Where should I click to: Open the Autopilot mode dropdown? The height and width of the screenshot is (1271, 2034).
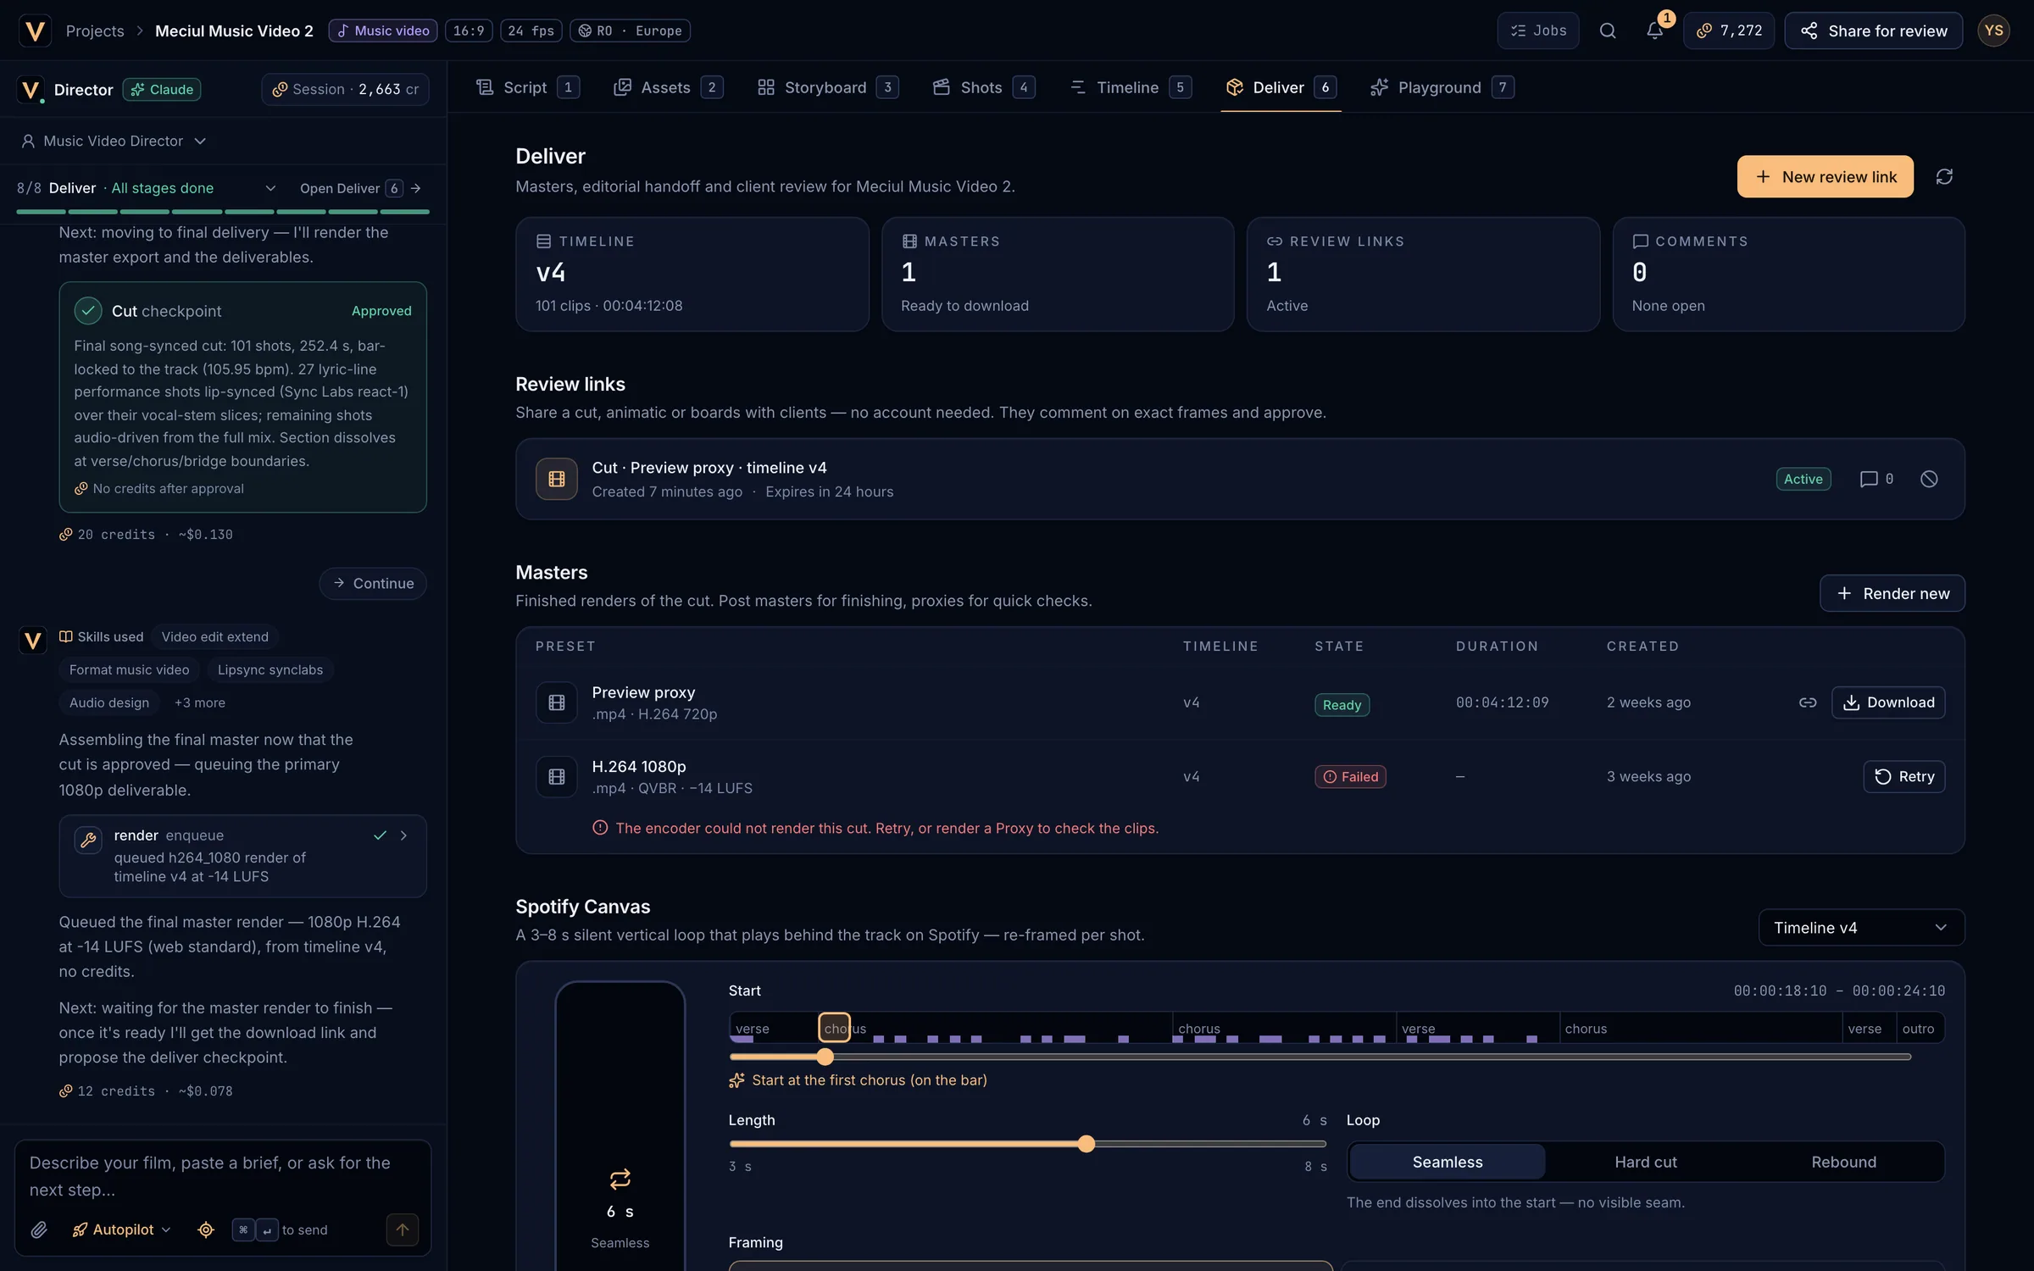121,1229
